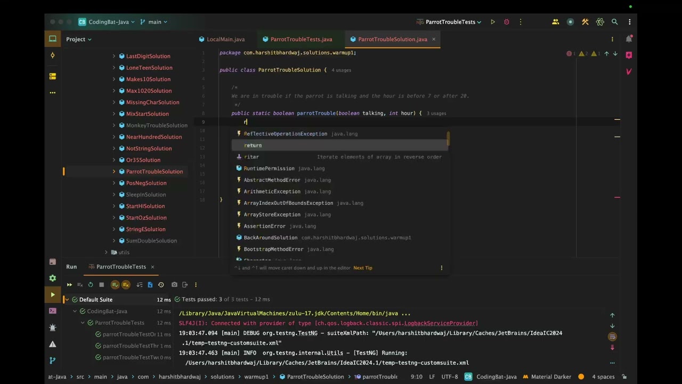Debug ParrotTroubleTests using the bug icon

507,22
